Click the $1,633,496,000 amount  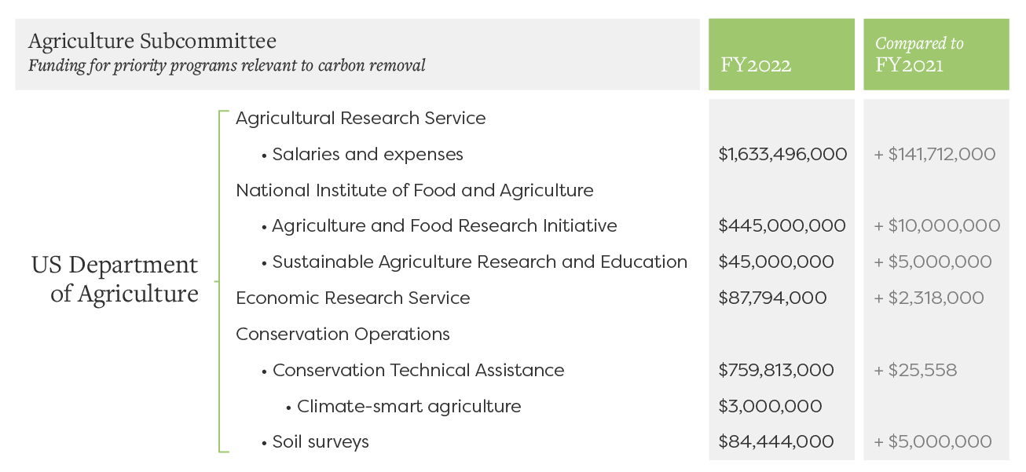click(782, 154)
